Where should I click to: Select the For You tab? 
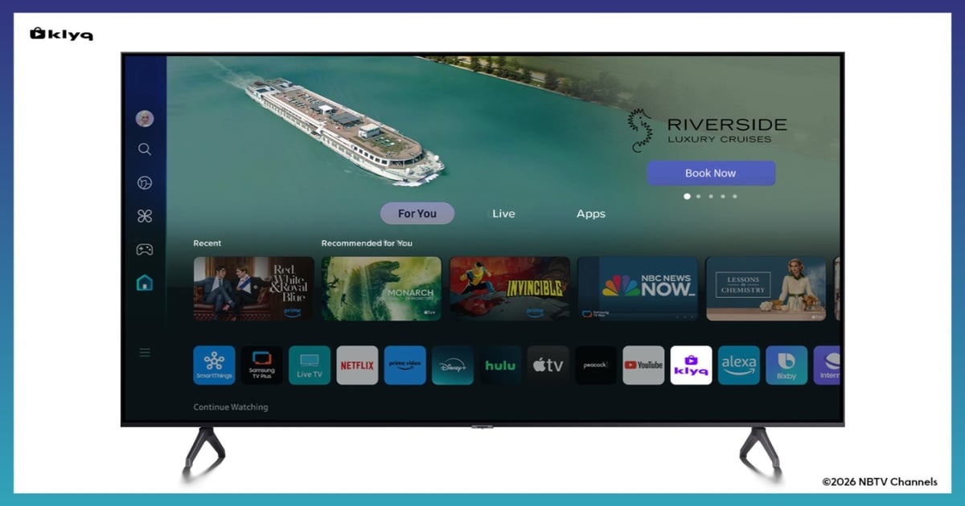pos(417,213)
